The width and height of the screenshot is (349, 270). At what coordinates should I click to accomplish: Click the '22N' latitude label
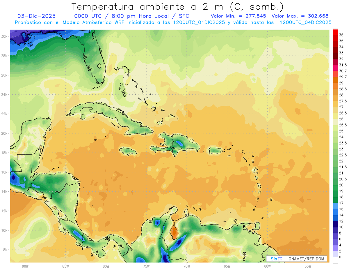5,114
